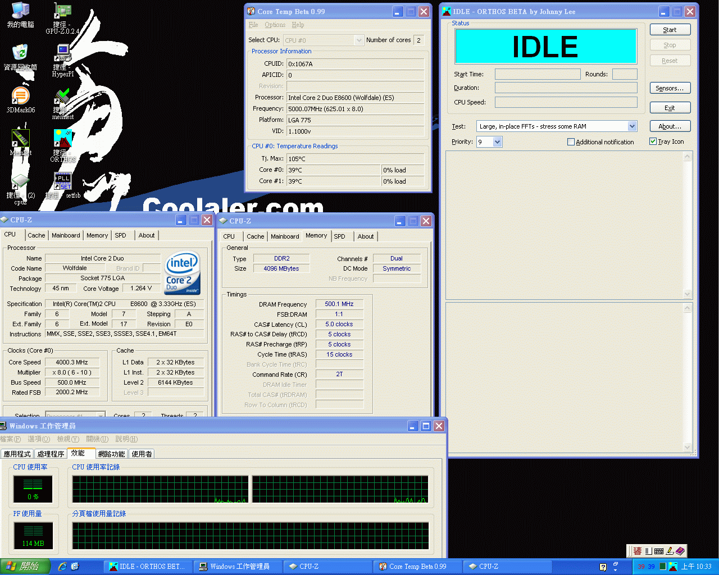Image resolution: width=719 pixels, height=575 pixels.
Task: Click the Start button in ORTHOS
Action: [x=670, y=30]
